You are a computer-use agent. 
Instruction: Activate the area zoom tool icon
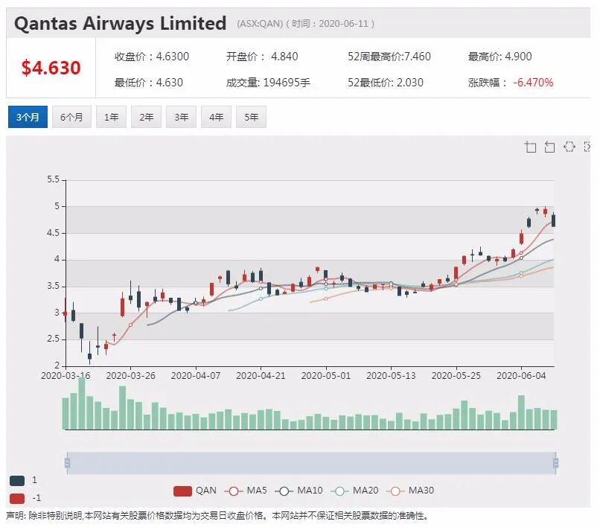530,147
